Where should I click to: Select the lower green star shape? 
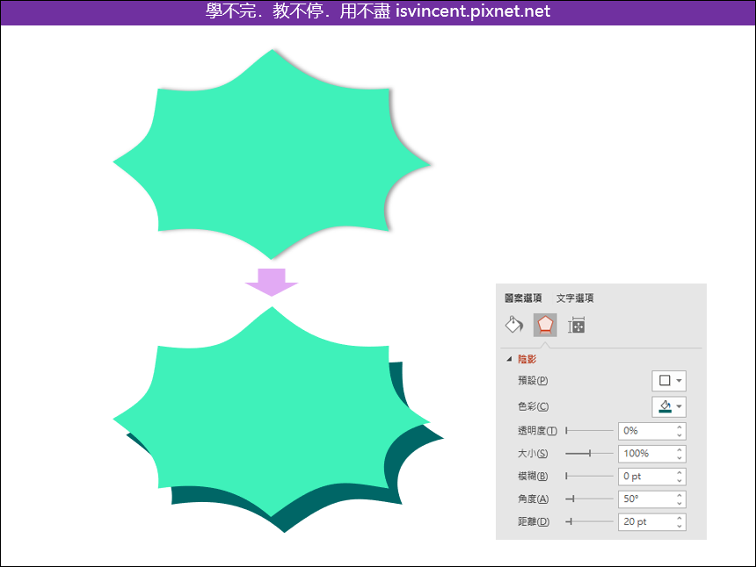pos(272,412)
